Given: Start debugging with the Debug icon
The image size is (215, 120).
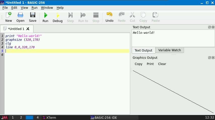Looking at the screenshot, I should coord(57,17).
